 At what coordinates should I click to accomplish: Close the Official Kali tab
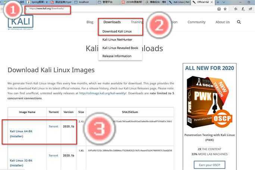(212, 2)
